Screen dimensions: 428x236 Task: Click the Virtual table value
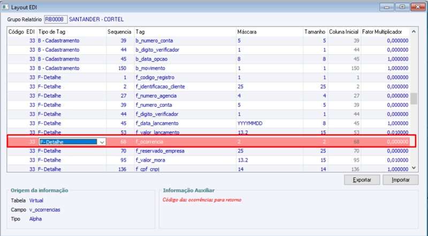36,201
